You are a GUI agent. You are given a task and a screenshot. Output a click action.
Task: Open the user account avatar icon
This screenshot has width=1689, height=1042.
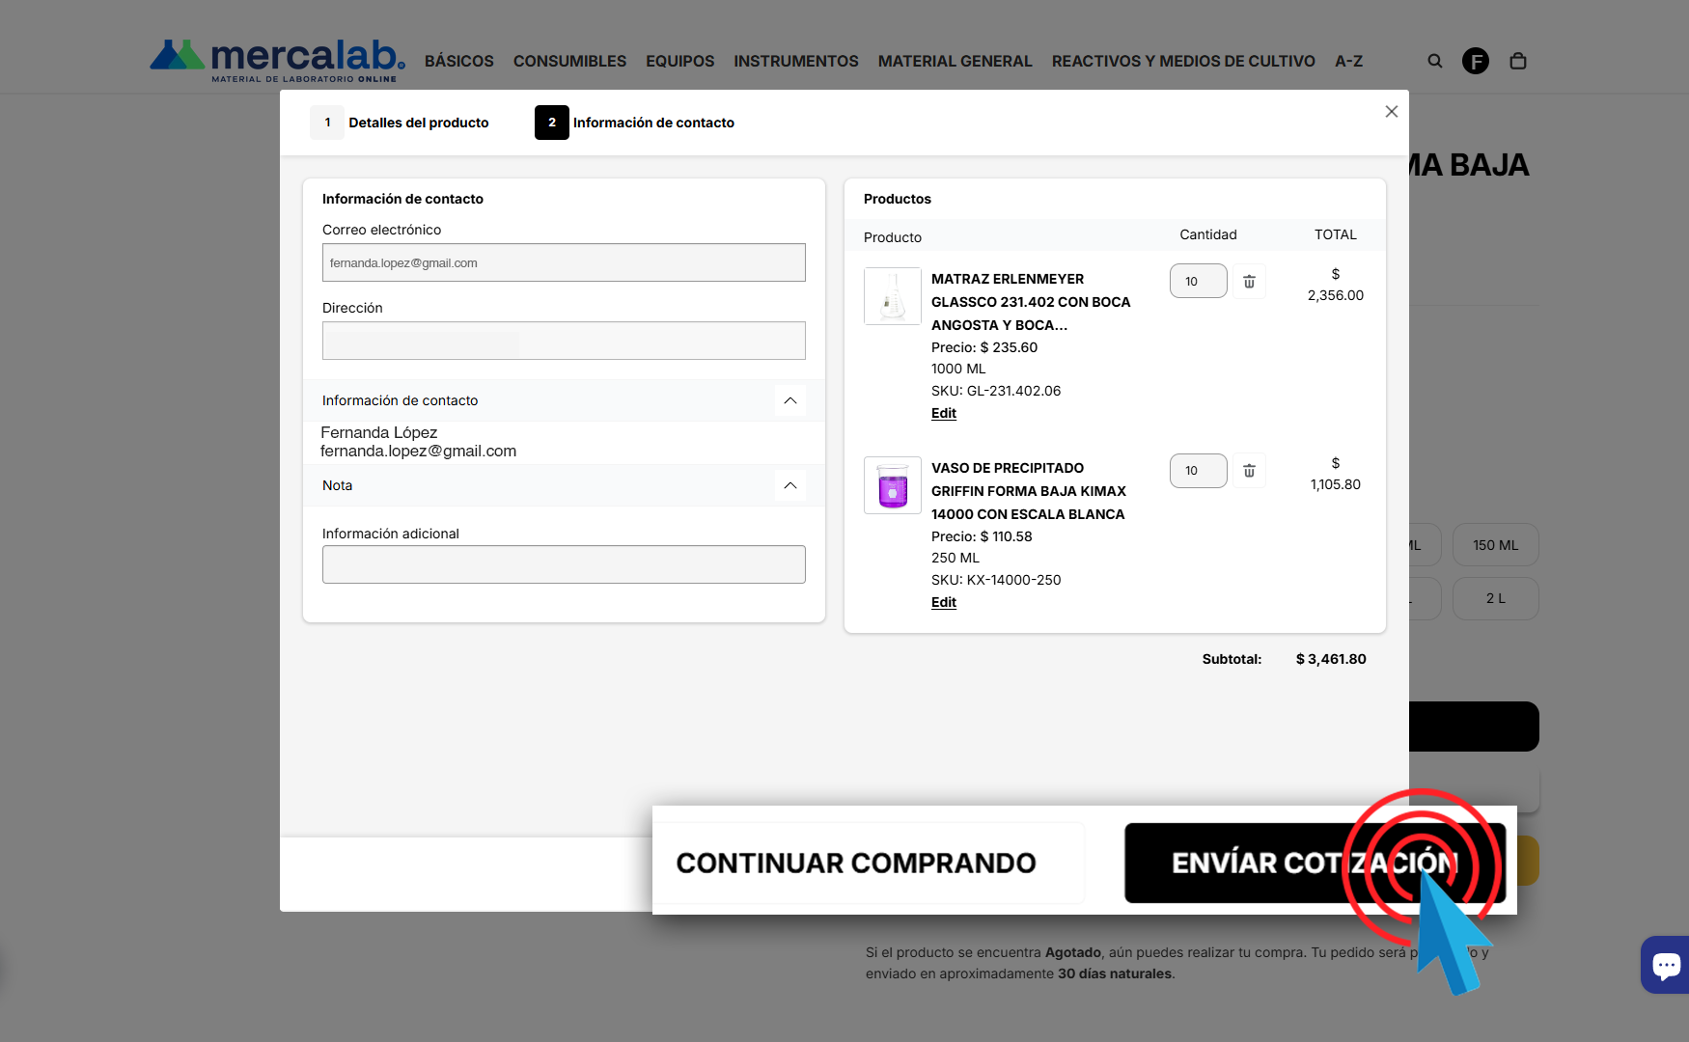coord(1475,61)
